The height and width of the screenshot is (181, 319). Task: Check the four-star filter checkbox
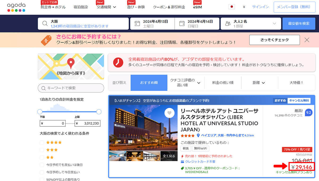tap(42, 143)
